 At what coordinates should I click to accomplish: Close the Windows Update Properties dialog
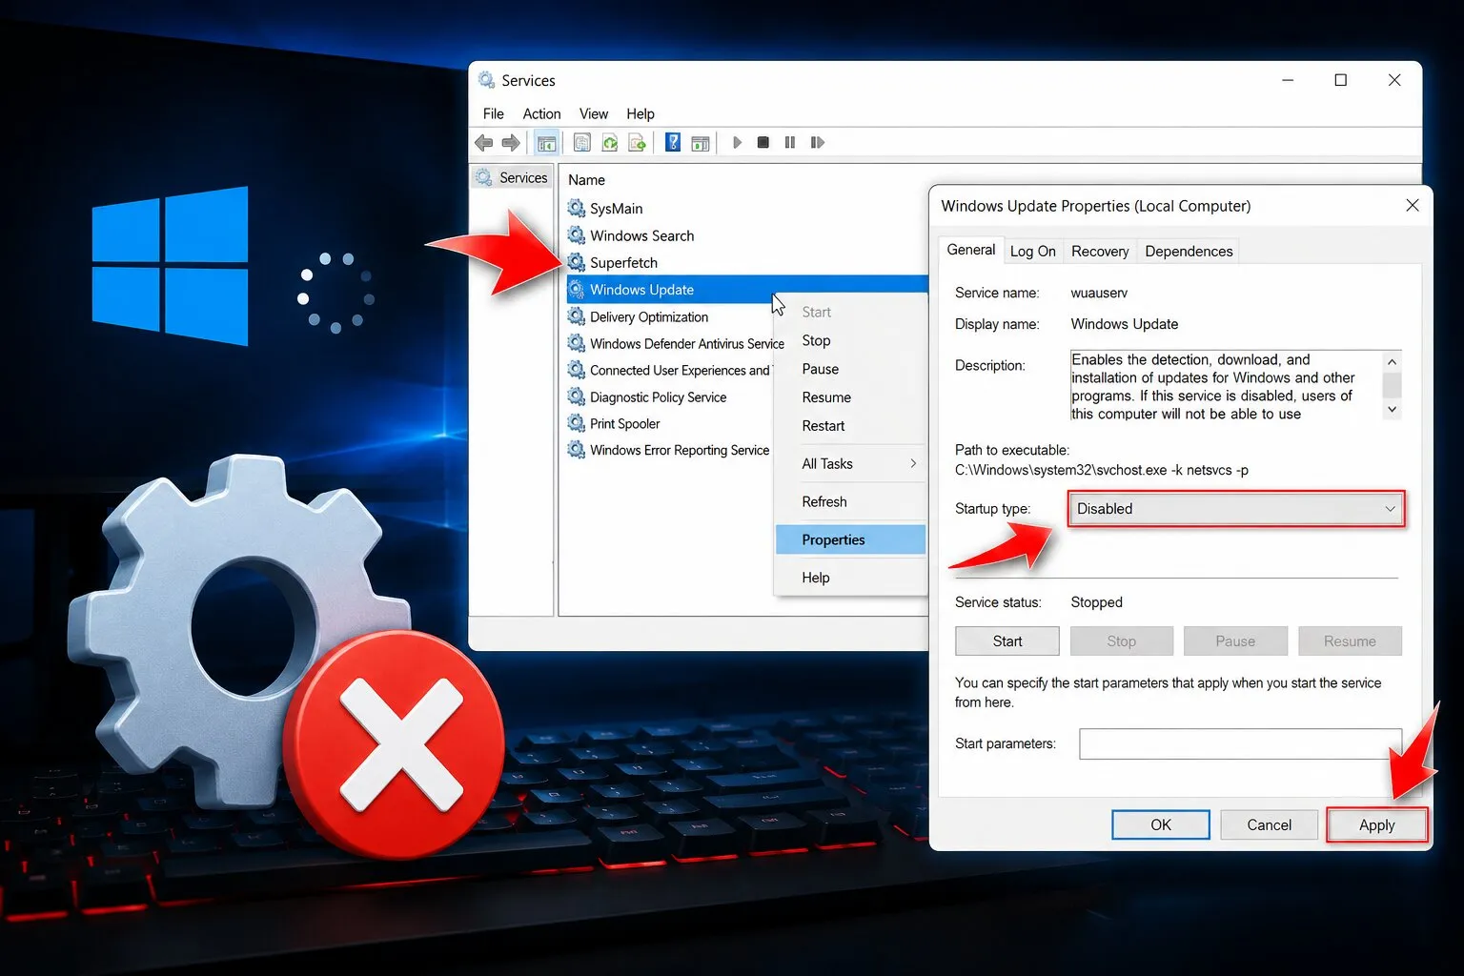[1413, 206]
